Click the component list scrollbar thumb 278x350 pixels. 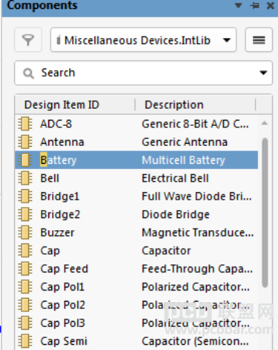(265, 212)
